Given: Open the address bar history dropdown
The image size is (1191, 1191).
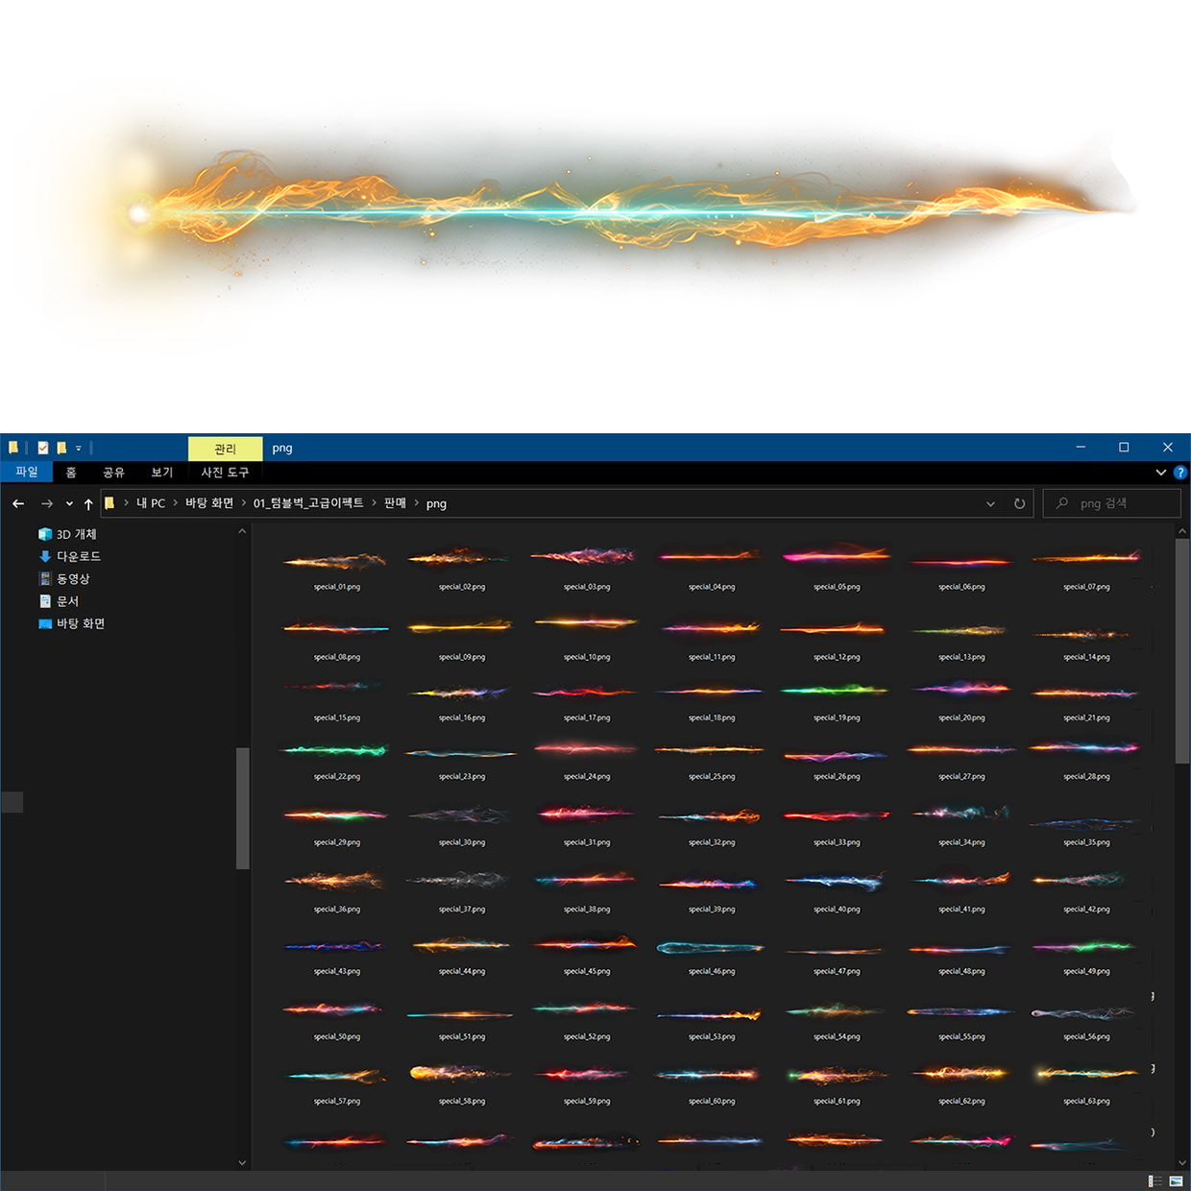Looking at the screenshot, I should 990,503.
